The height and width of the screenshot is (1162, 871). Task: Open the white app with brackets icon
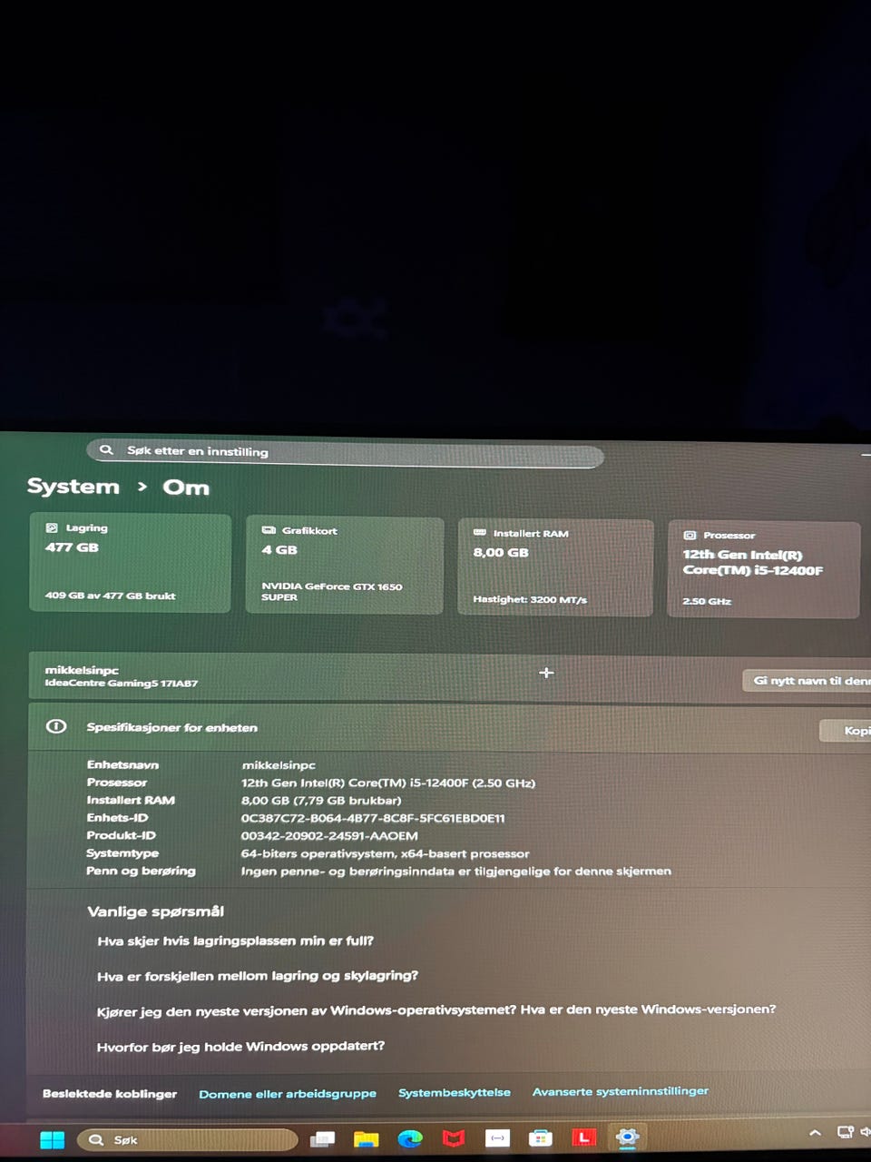pos(497,1137)
